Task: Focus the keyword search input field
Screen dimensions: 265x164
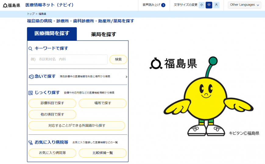Action: coord(68,59)
